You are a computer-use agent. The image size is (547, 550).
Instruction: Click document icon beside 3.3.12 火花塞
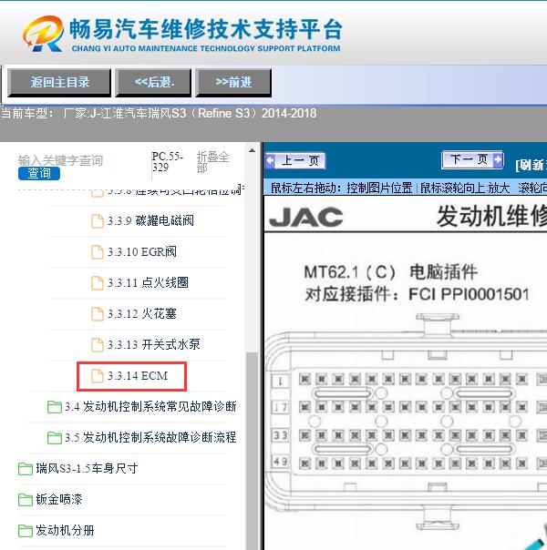pos(98,314)
